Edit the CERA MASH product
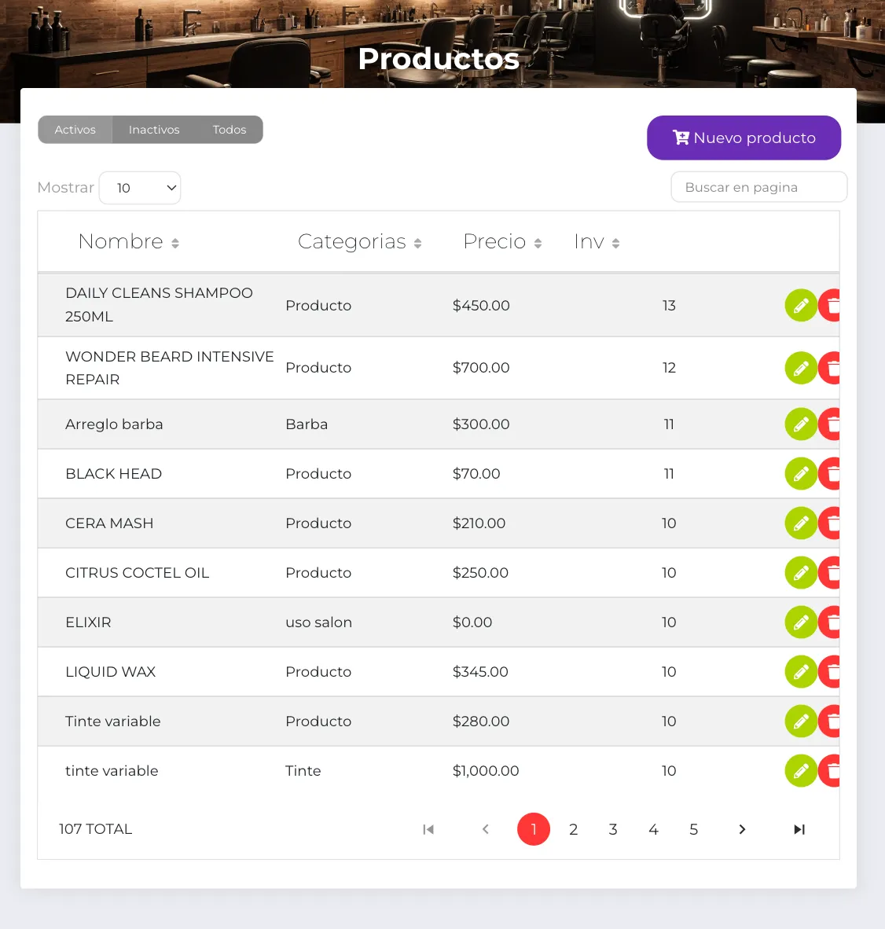 [801, 523]
